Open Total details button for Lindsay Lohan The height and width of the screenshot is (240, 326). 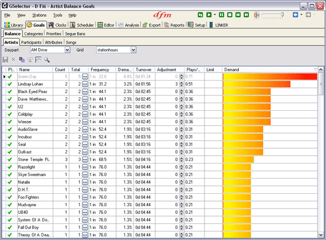(85, 84)
